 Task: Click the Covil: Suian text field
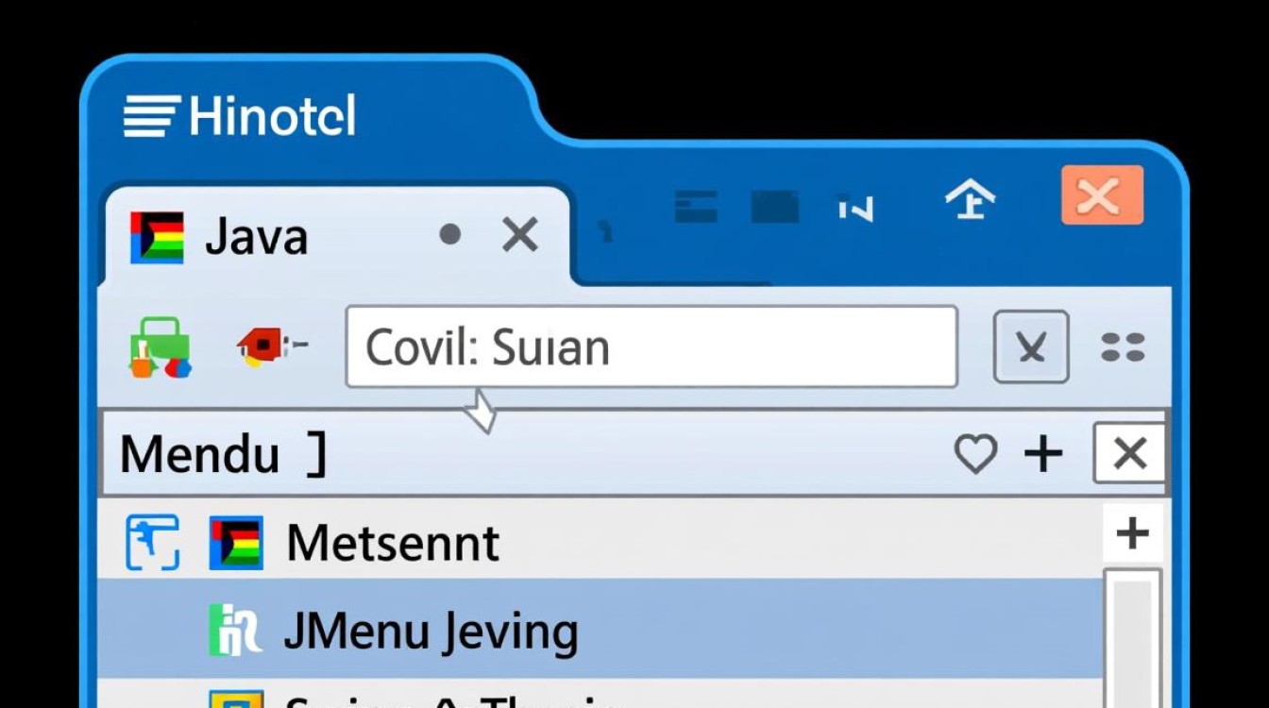click(651, 347)
